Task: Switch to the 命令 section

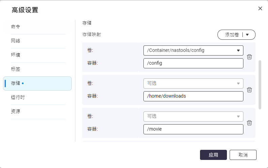Action: (x=16, y=27)
